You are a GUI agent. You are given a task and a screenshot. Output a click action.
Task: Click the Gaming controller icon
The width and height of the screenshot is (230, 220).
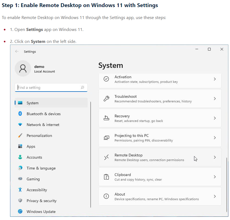coord(20,179)
